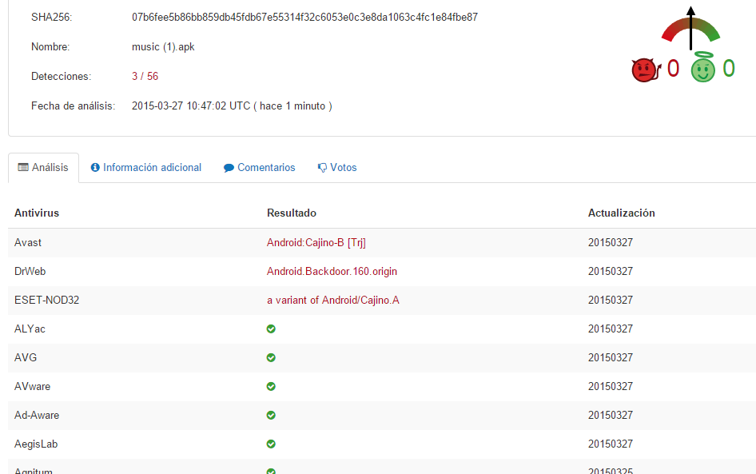Click the red devil malicious vote icon

pos(643,70)
